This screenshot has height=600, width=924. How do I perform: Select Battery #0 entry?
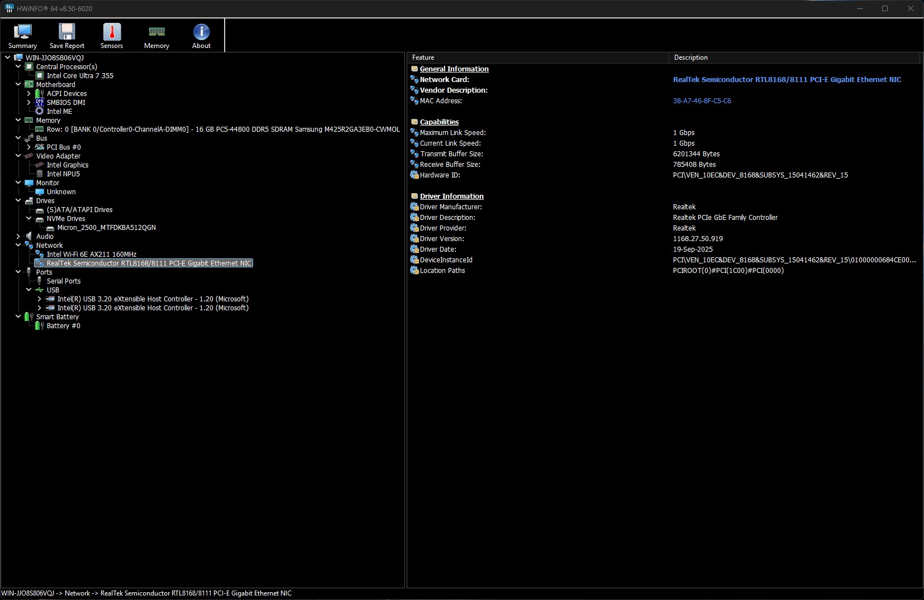pos(64,326)
